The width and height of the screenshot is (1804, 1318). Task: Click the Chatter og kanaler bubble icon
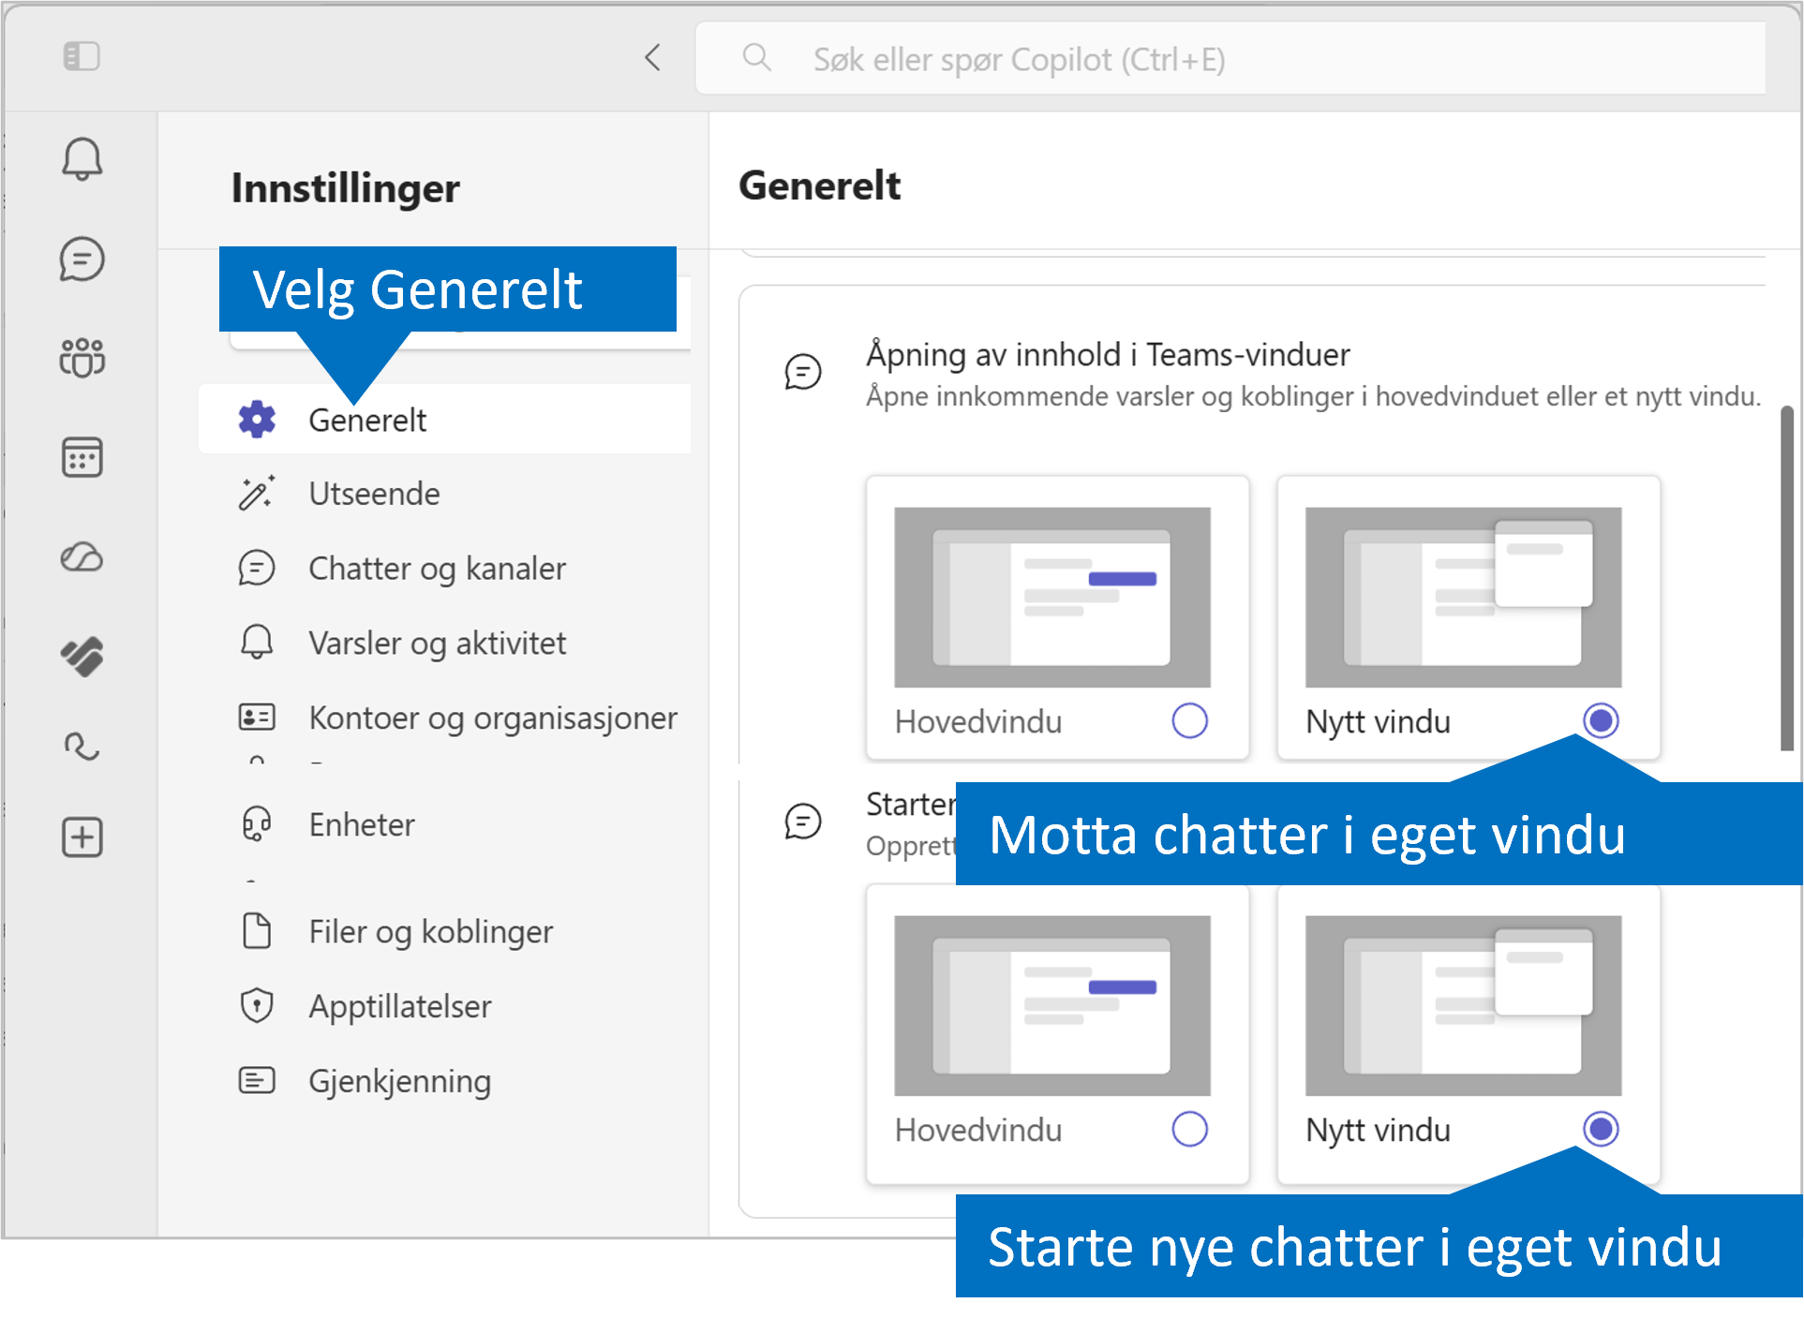tap(257, 569)
